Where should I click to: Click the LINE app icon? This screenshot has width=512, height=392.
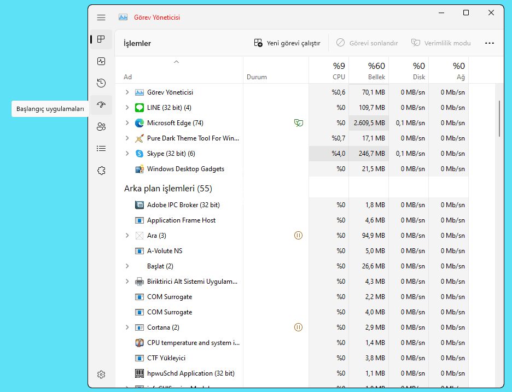click(139, 108)
